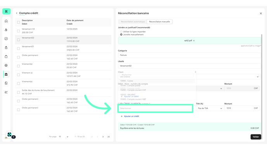The width and height of the screenshot is (267, 150).
Task: Open the Sélectionner credit account combo box
Action: [155, 109]
